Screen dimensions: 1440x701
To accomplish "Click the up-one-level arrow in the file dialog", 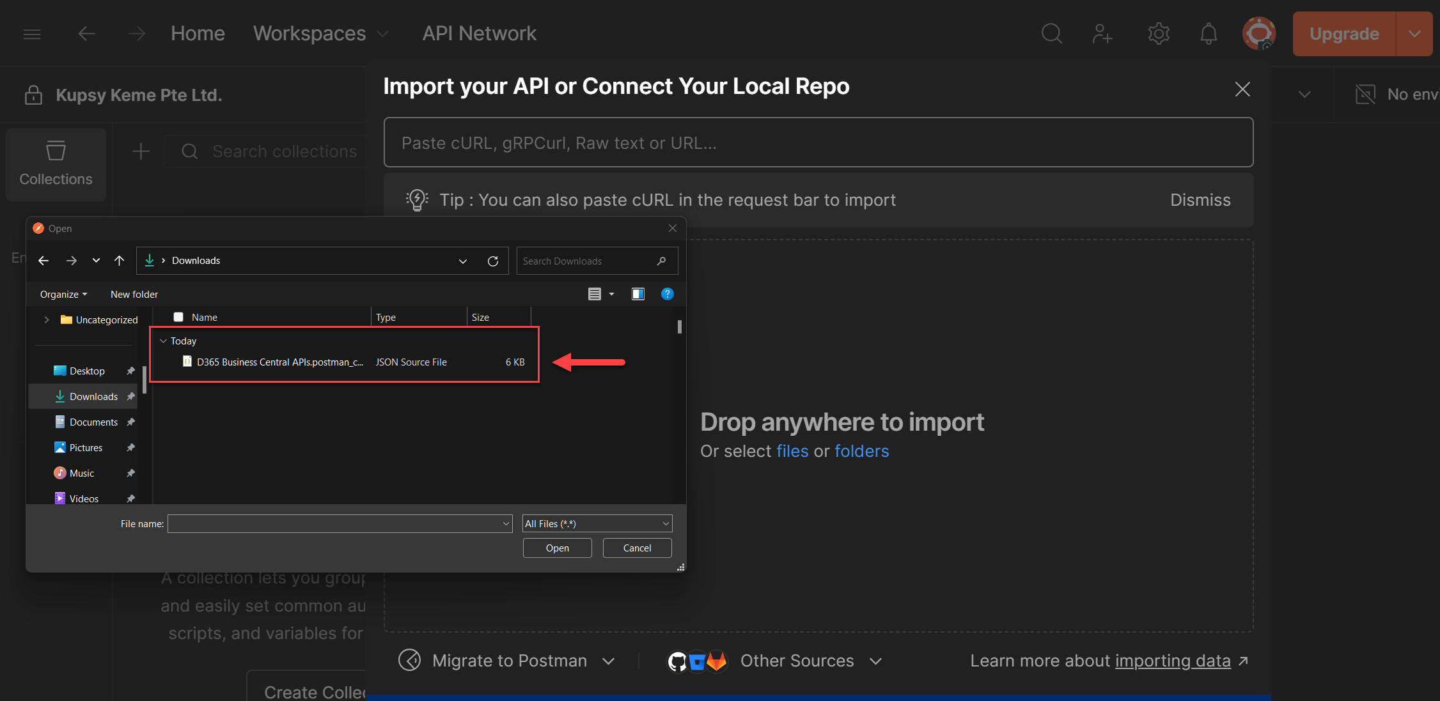I will 119,261.
